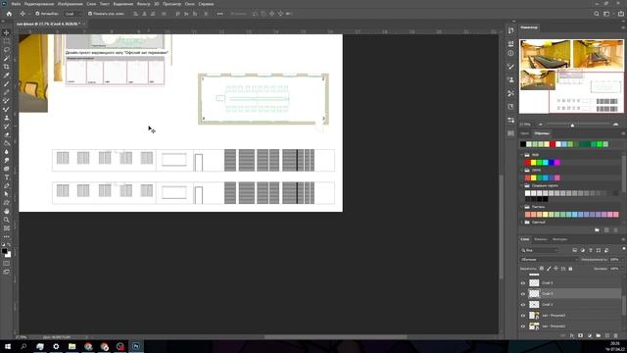Select the Crop tool
This screenshot has width=627, height=353.
coord(7,67)
